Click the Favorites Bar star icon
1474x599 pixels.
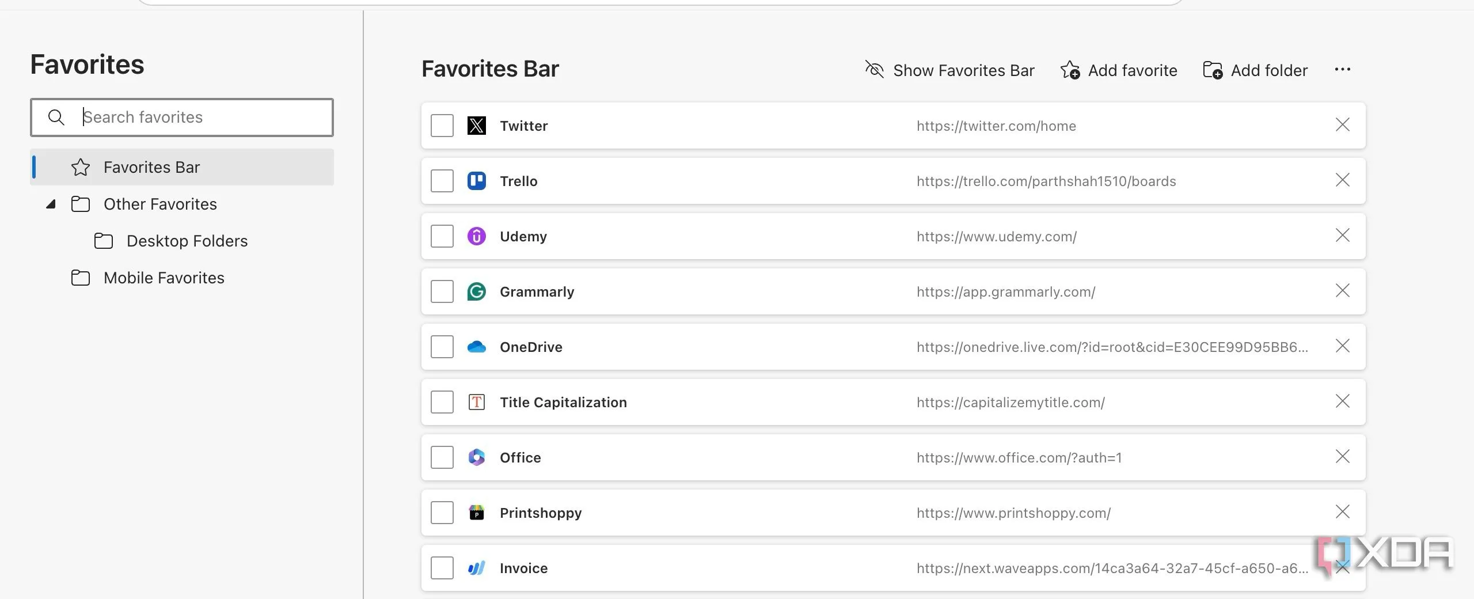[81, 167]
